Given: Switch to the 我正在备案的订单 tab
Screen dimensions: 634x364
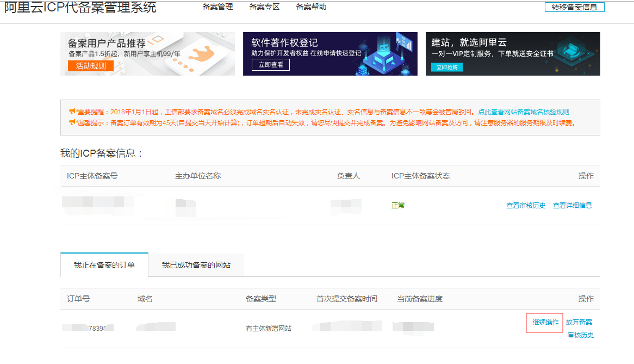Looking at the screenshot, I should 104,265.
